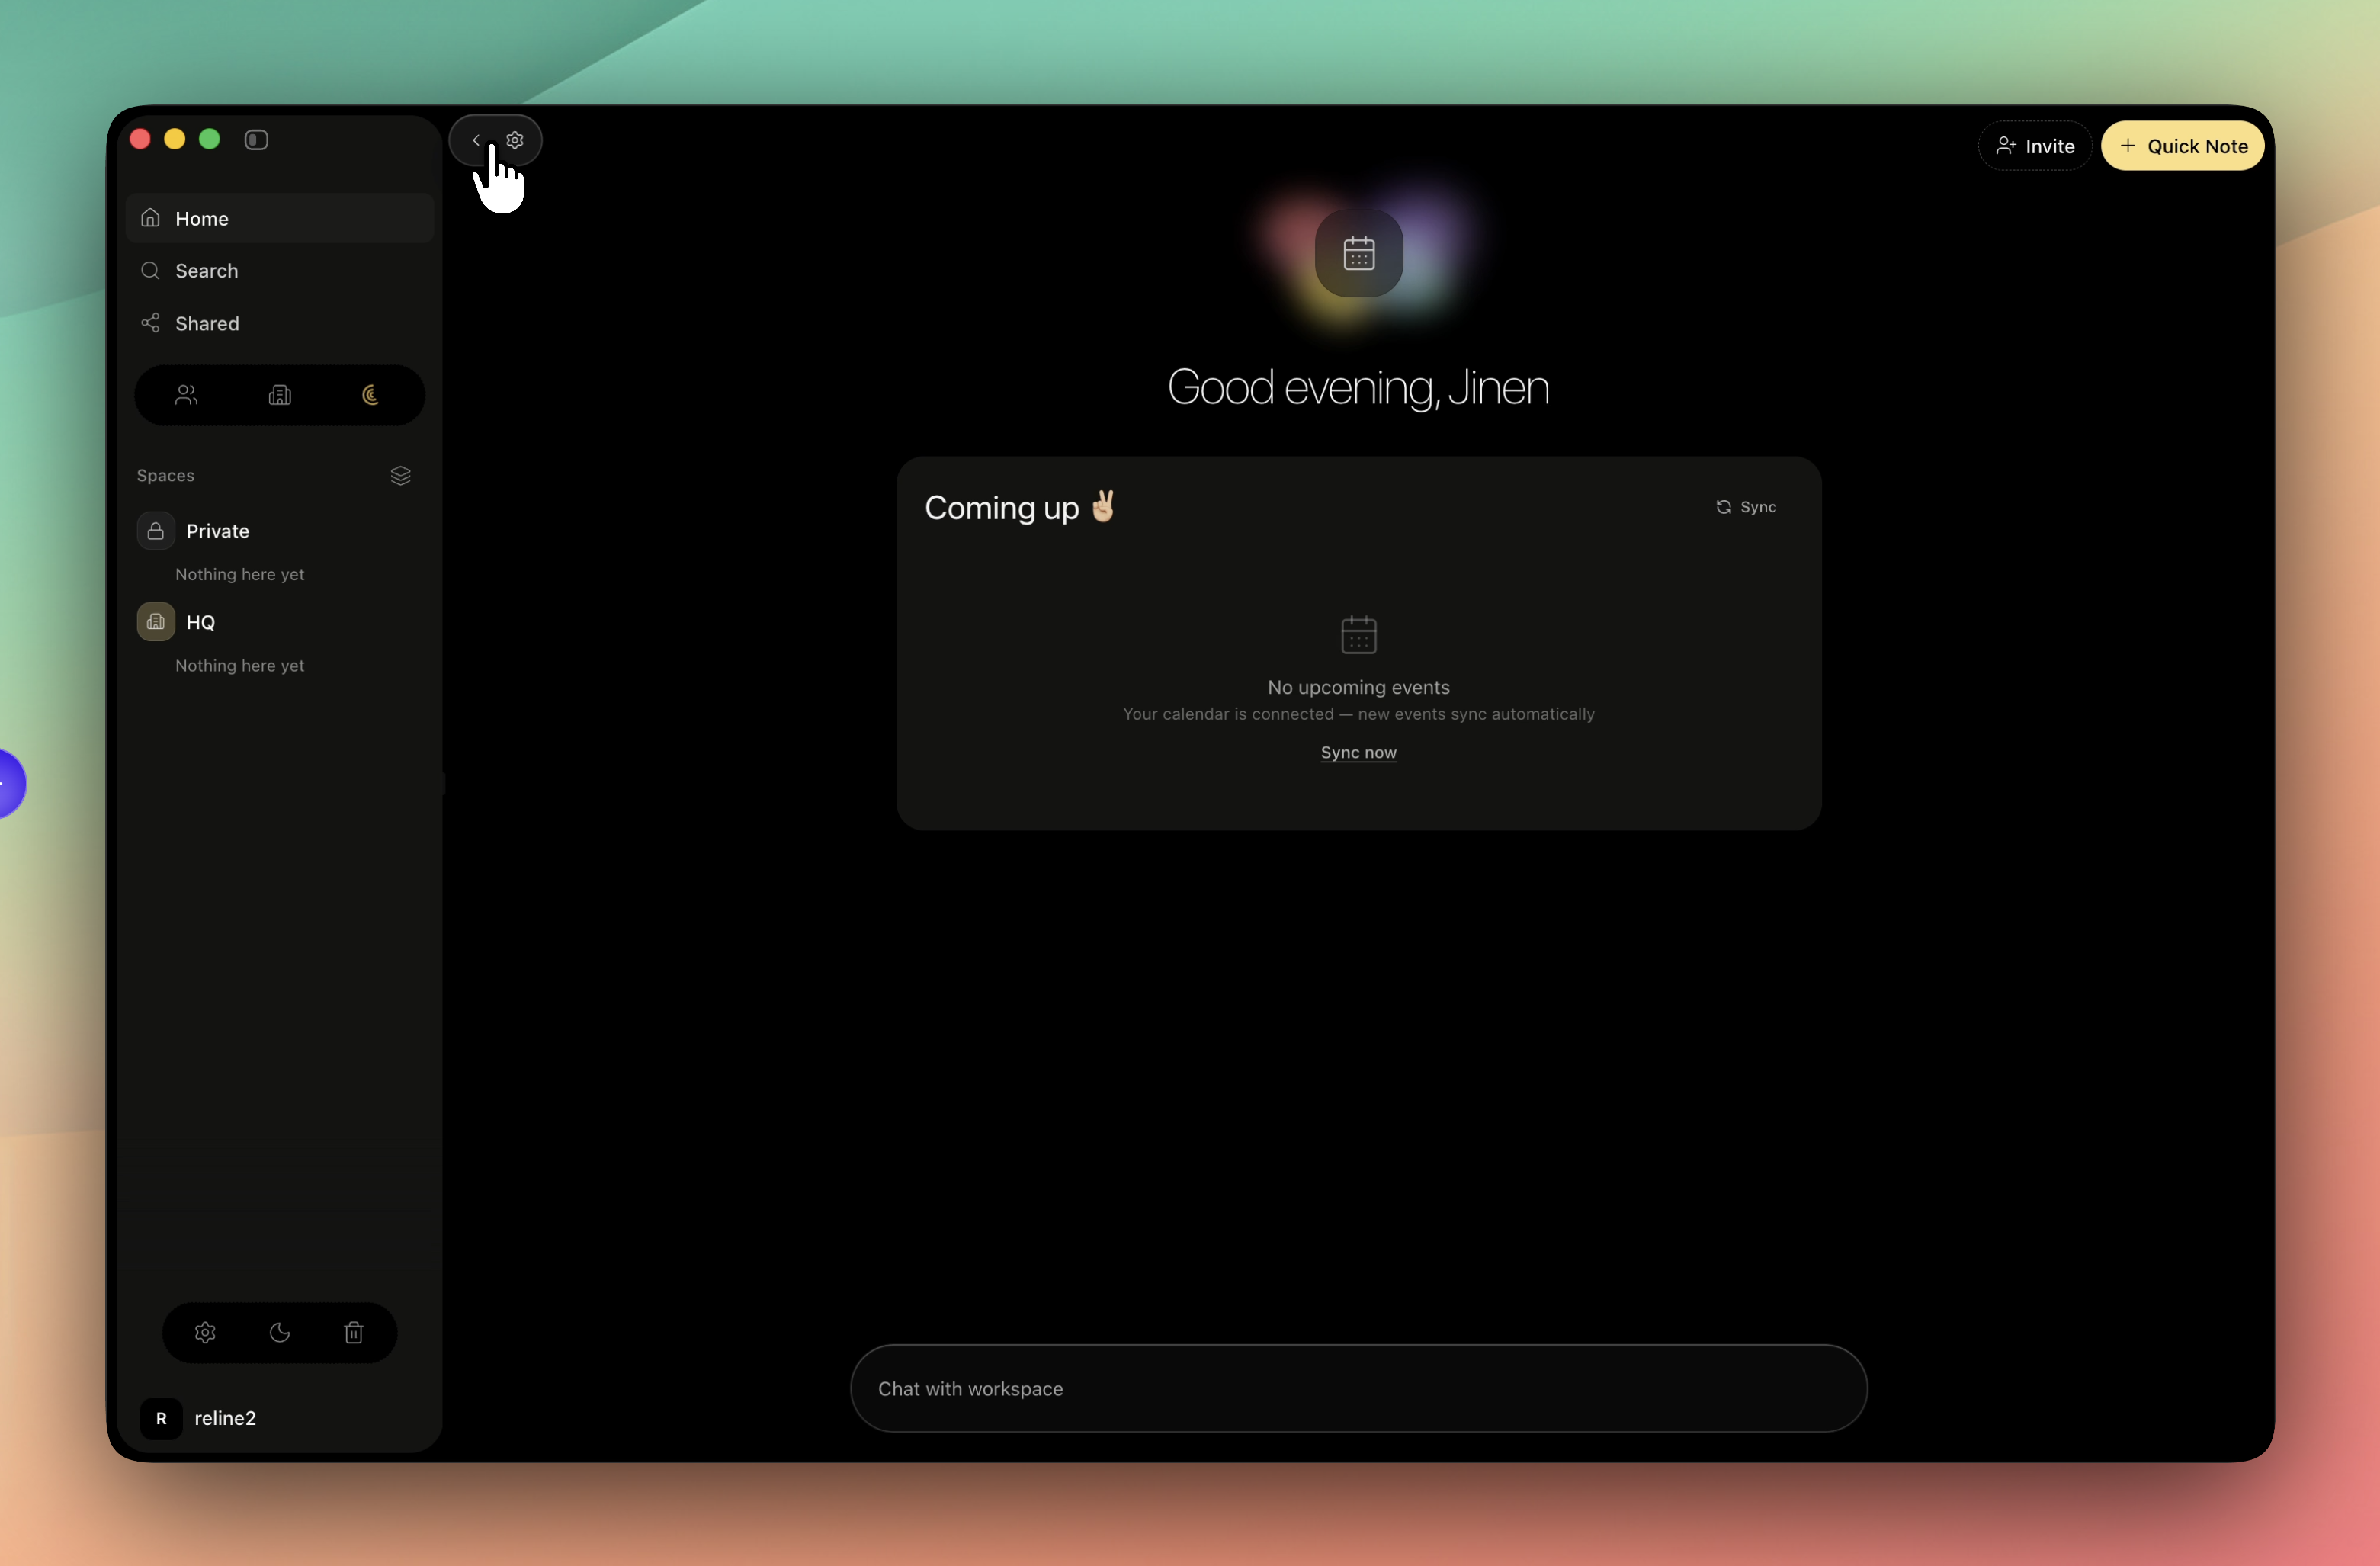The height and width of the screenshot is (1566, 2380).
Task: Click the Spaces layers icon
Action: [x=400, y=475]
